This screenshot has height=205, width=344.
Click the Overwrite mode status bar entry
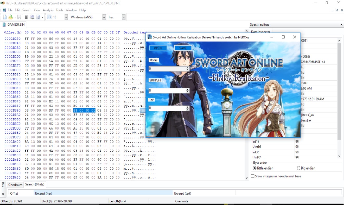(x=182, y=201)
